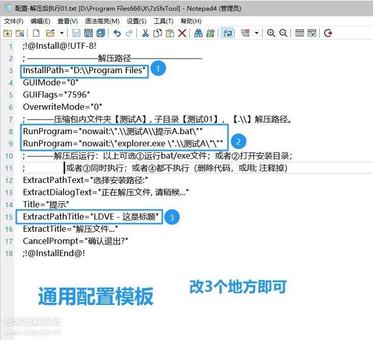Click the GUIFlags="7596" line
373x340 pixels.
(56, 95)
